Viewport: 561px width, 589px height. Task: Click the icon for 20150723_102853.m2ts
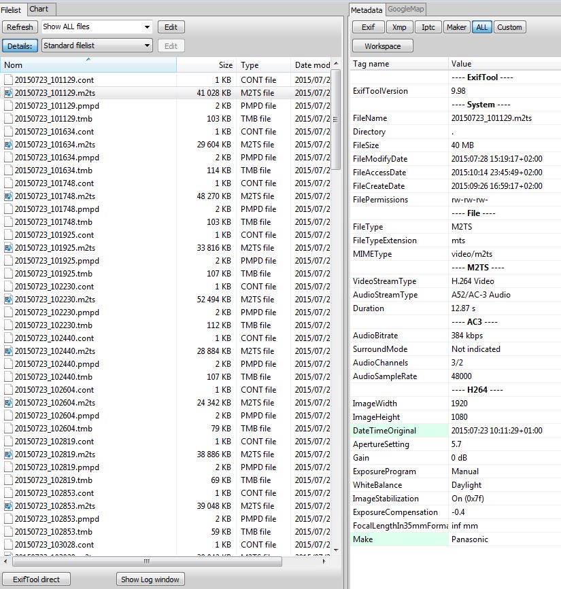8,506
